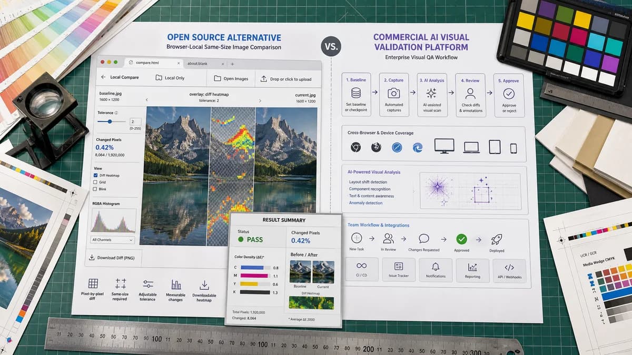The height and width of the screenshot is (355, 632).
Task: Click the New Task plus circle icon
Action: click(x=356, y=238)
